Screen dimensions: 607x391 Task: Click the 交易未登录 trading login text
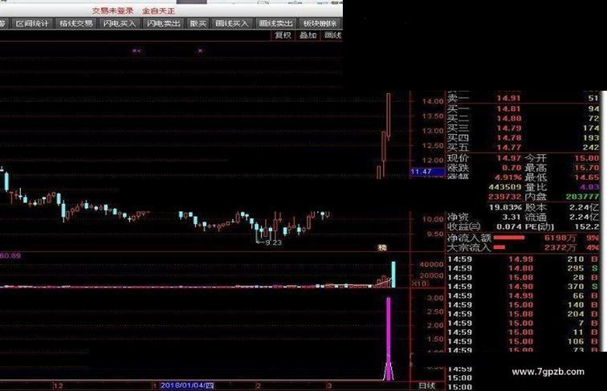[x=112, y=10]
